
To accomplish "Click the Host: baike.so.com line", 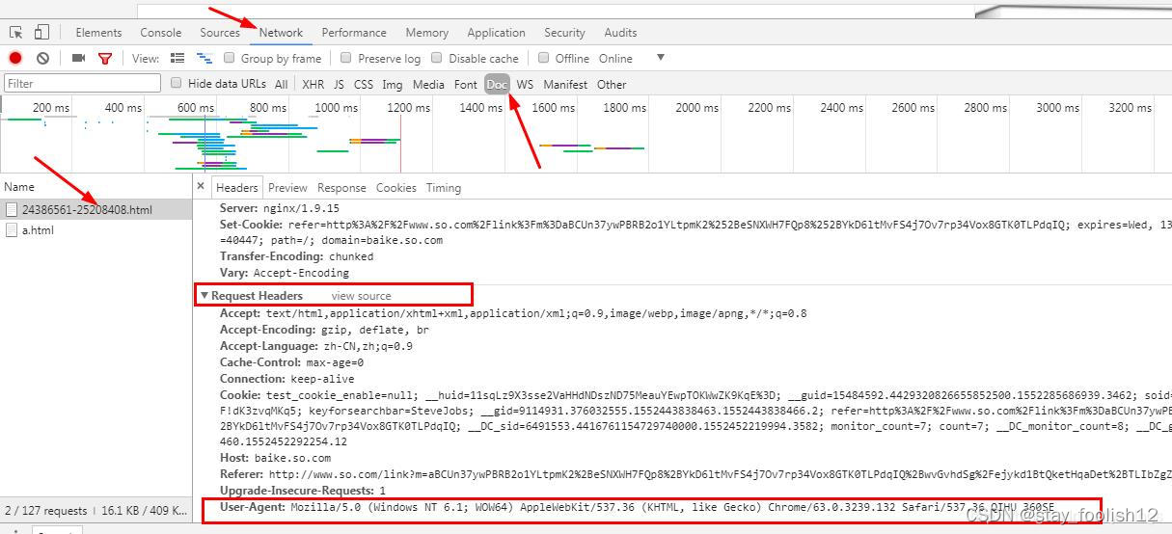I will pyautogui.click(x=275, y=458).
